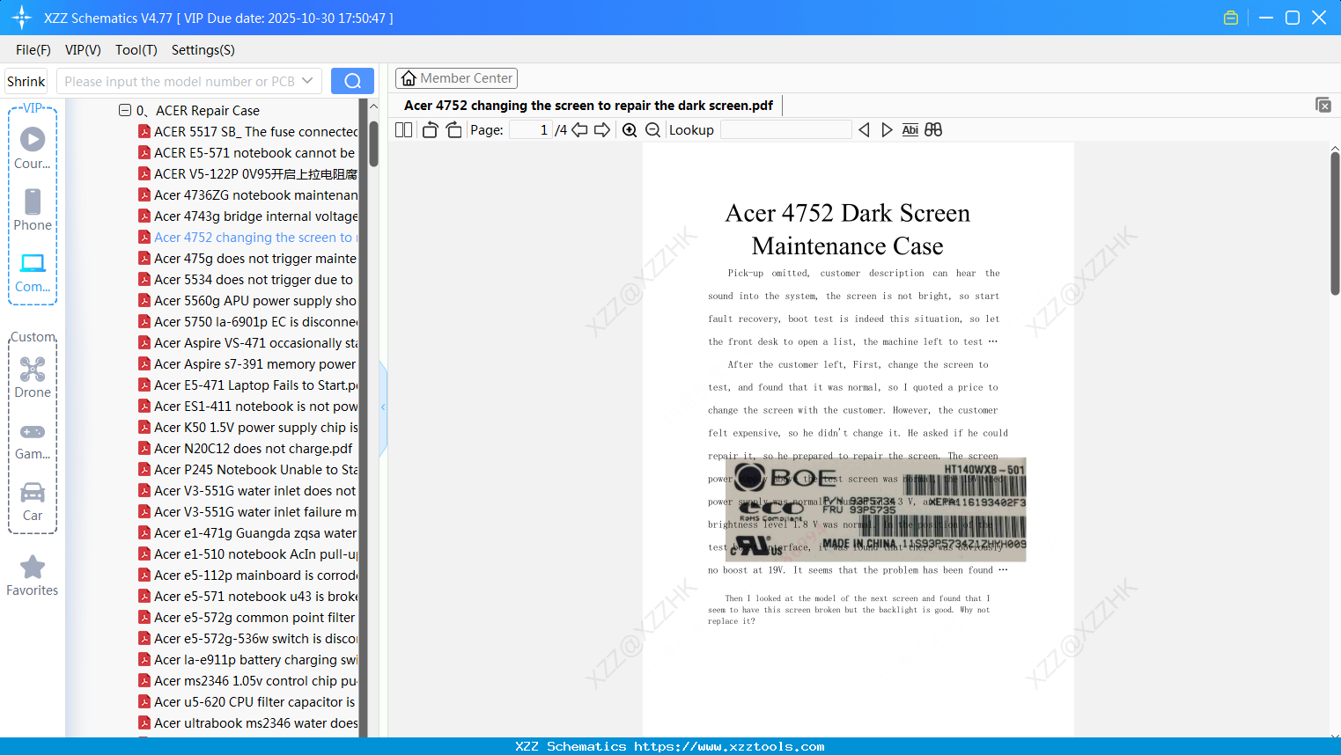Go to the next PDF page arrow
Screen dimensions: 1341x755
click(x=602, y=130)
